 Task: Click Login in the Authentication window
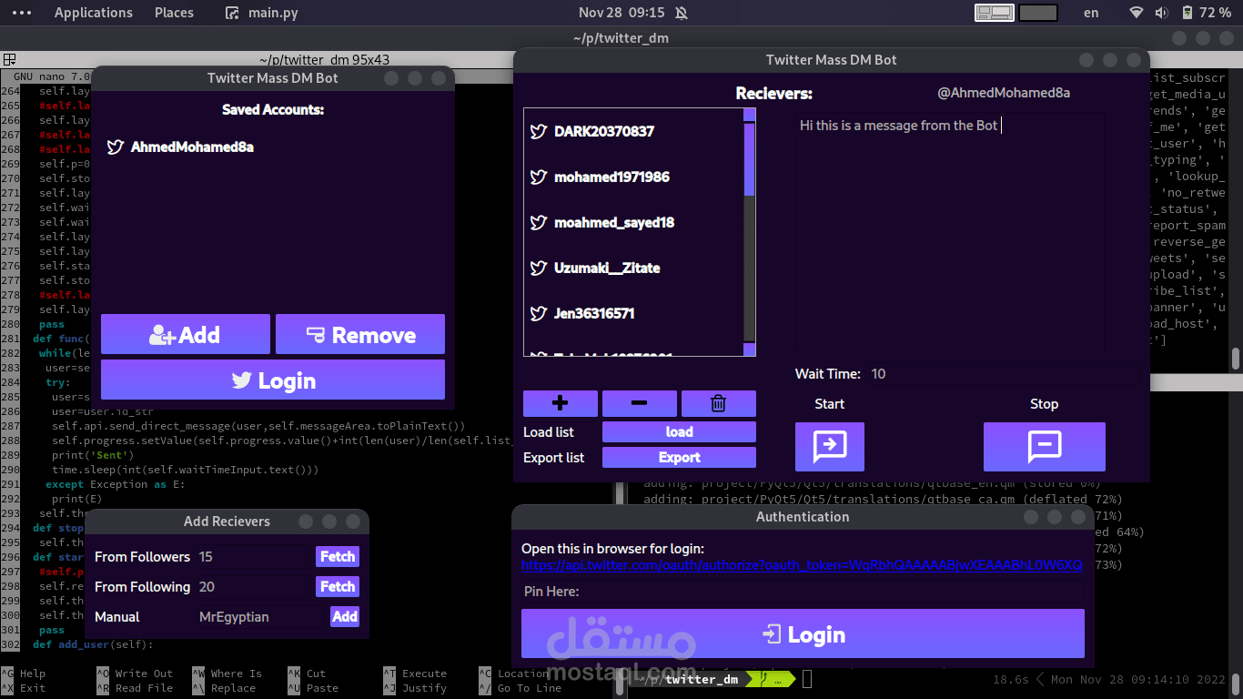(x=803, y=633)
